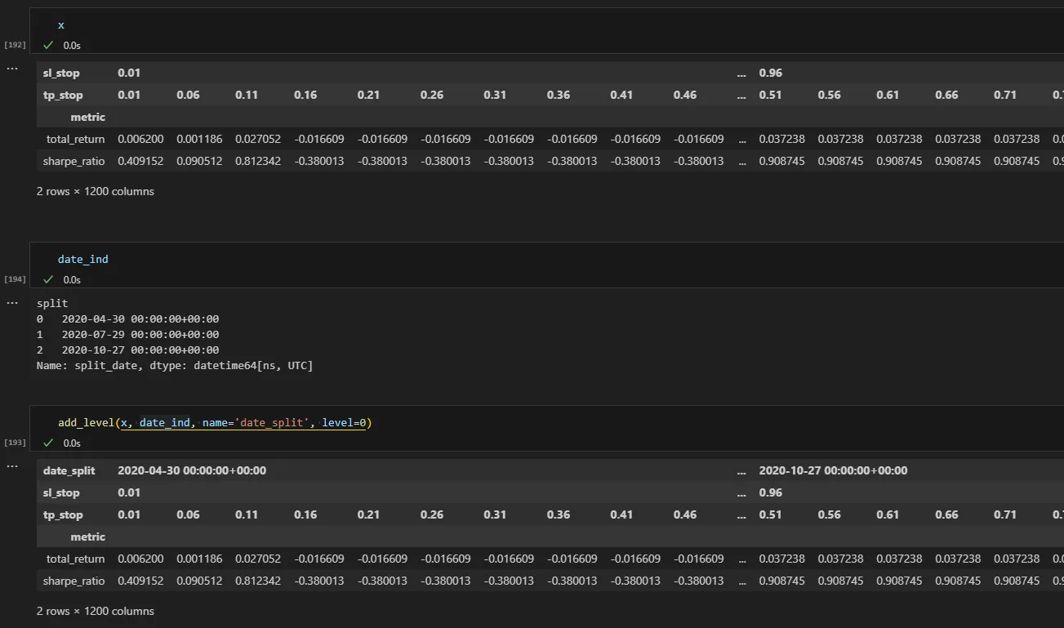Click 0.090512 value in add_level output table

pyautogui.click(x=199, y=581)
